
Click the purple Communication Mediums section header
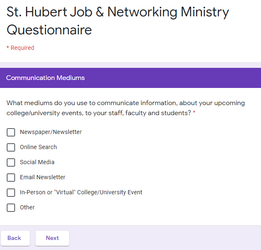coord(45,78)
